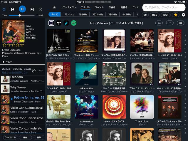Filter albums by 176.4kHz
Viewport: 188px width, 141px height.
[68, 14]
